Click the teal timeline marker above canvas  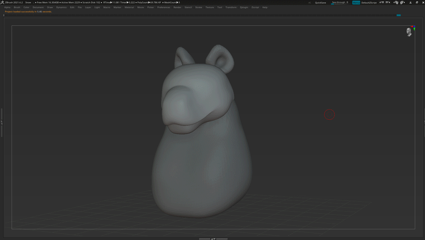[398, 15]
